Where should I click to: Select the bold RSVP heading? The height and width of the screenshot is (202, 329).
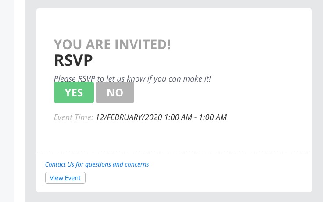coord(73,60)
